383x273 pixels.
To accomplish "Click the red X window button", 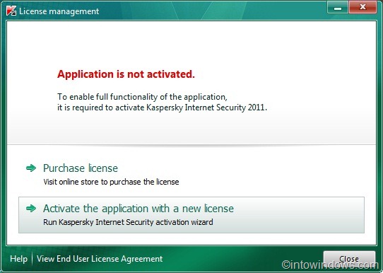I will [x=363, y=8].
